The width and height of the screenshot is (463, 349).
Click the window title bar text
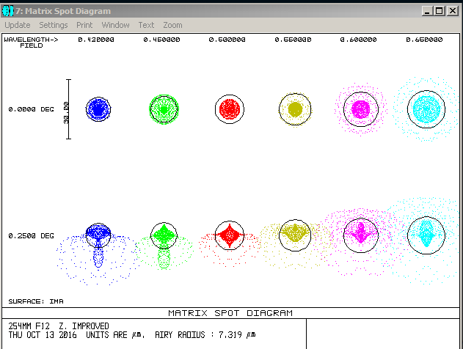pyautogui.click(x=63, y=11)
